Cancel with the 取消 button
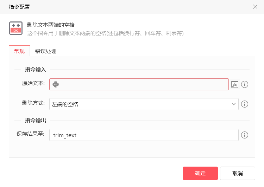The width and height of the screenshot is (264, 187). coord(237,173)
